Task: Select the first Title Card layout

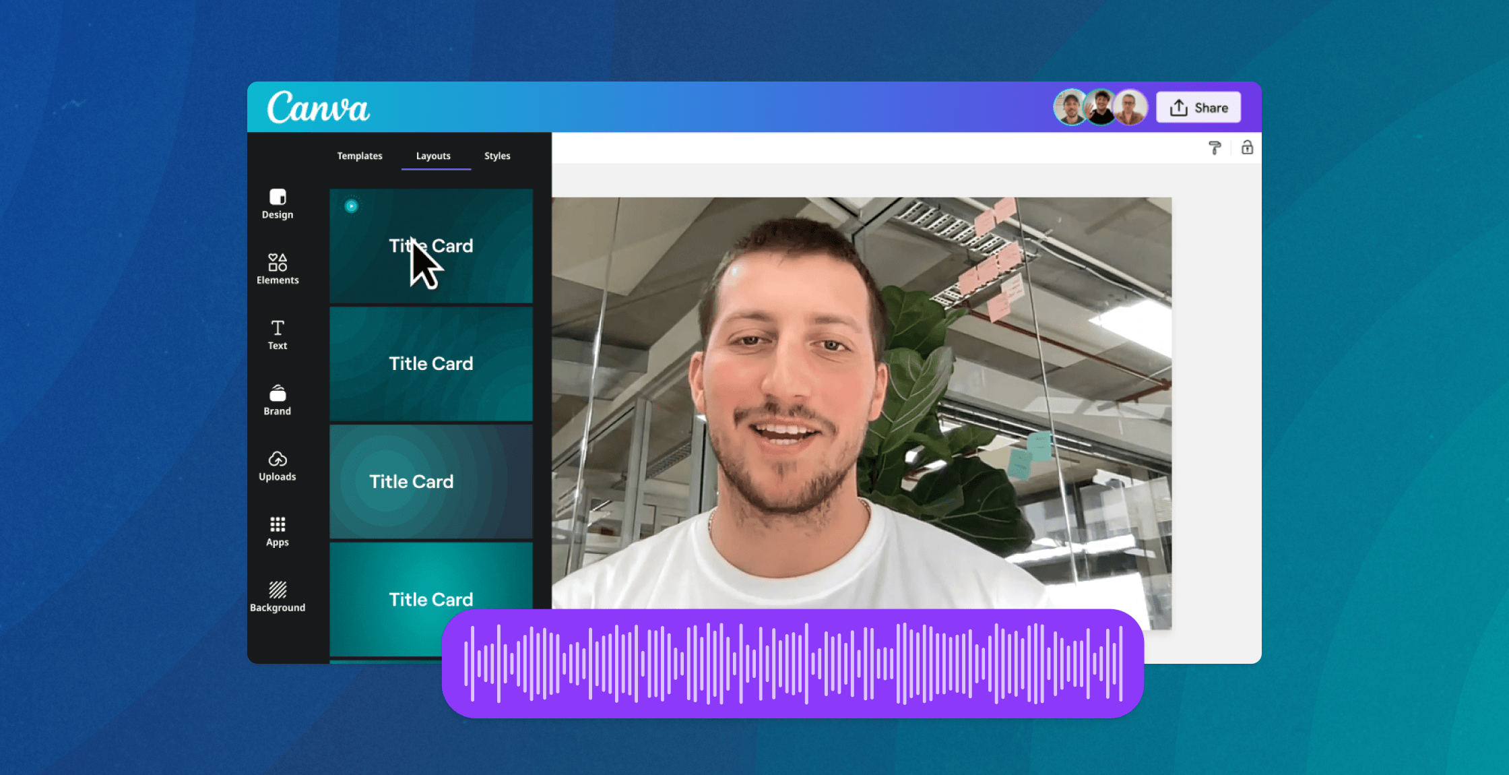Action: pos(431,245)
